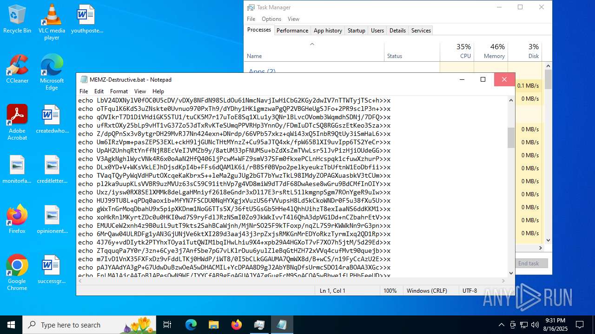Switch to the Users tab
The height and width of the screenshot is (334, 595).
377,31
